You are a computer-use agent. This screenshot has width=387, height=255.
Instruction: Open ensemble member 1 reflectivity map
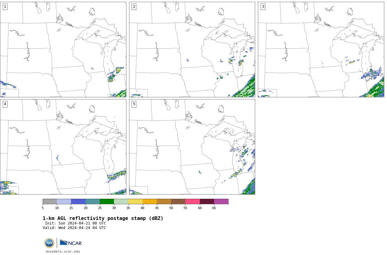coord(63,50)
